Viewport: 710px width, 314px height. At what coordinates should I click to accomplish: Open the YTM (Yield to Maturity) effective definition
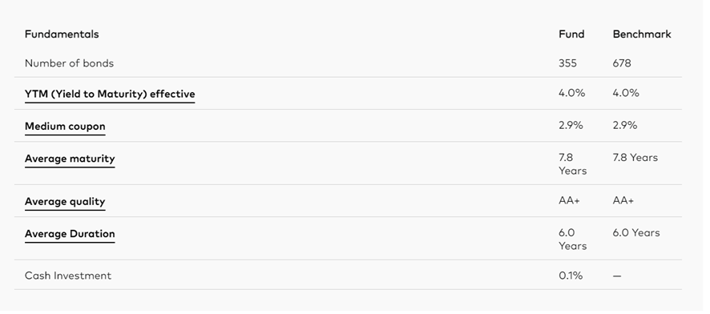(110, 94)
